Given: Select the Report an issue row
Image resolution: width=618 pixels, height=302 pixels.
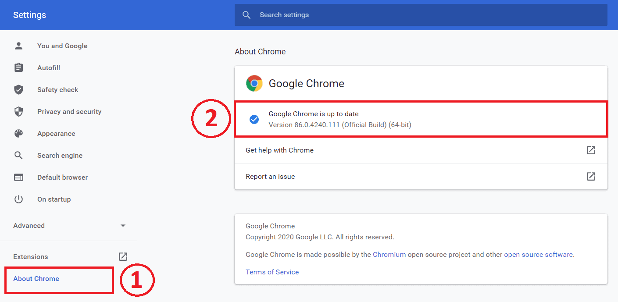Looking at the screenshot, I should click(421, 177).
